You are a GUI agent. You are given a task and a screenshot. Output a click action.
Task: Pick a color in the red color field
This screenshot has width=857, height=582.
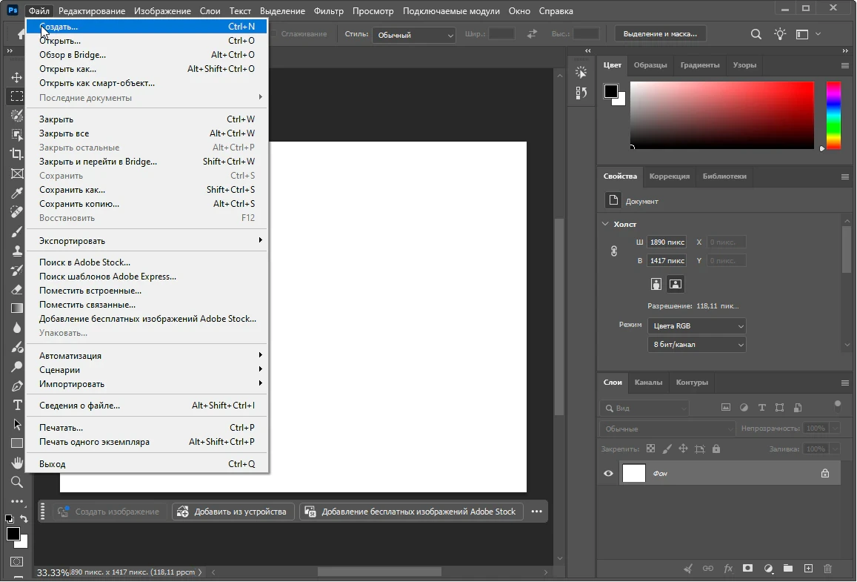click(x=722, y=116)
